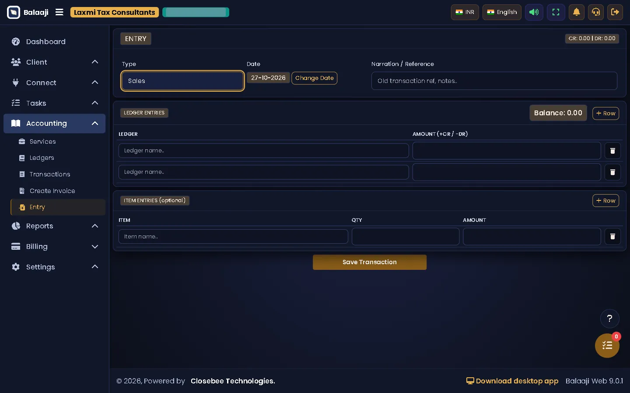This screenshot has height=393, width=630.
Task: Open Ledgers page
Action: (58, 158)
